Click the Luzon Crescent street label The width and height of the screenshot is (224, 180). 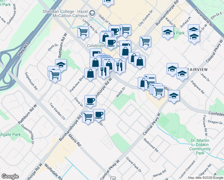(187, 169)
